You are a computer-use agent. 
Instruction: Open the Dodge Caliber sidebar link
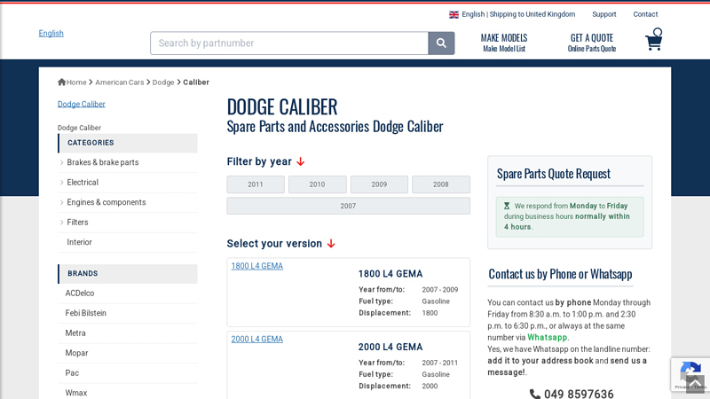[x=82, y=104]
